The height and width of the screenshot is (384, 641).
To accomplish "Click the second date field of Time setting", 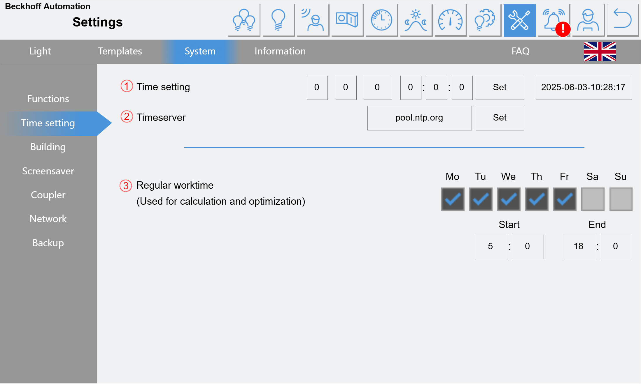I will (346, 88).
